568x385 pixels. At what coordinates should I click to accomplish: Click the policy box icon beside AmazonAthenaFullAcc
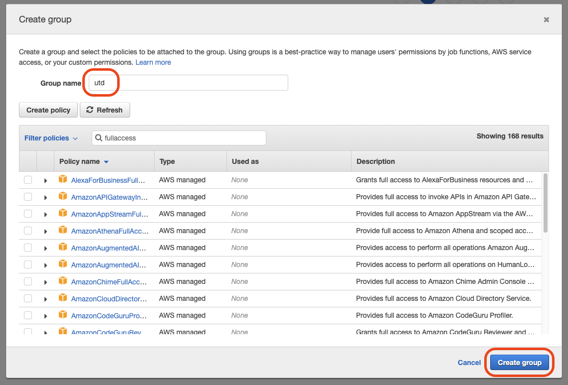point(63,230)
